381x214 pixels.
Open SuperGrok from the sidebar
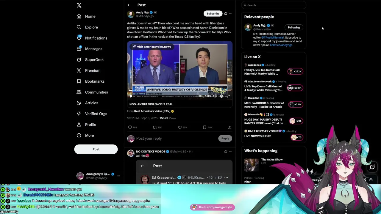coord(90,59)
